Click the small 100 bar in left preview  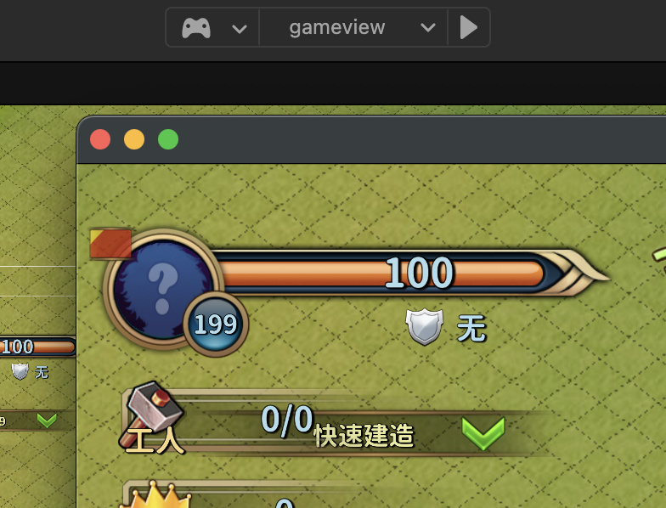37,347
